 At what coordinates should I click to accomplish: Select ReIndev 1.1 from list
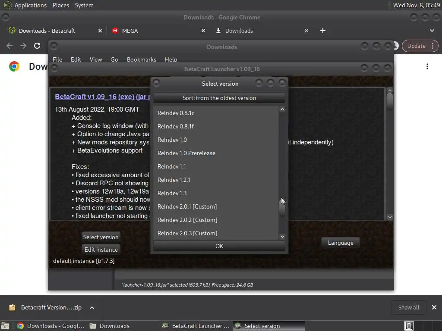[x=216, y=166]
